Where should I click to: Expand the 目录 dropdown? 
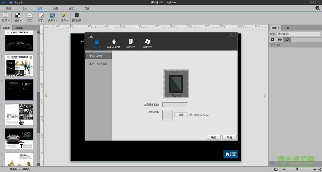tap(6, 17)
